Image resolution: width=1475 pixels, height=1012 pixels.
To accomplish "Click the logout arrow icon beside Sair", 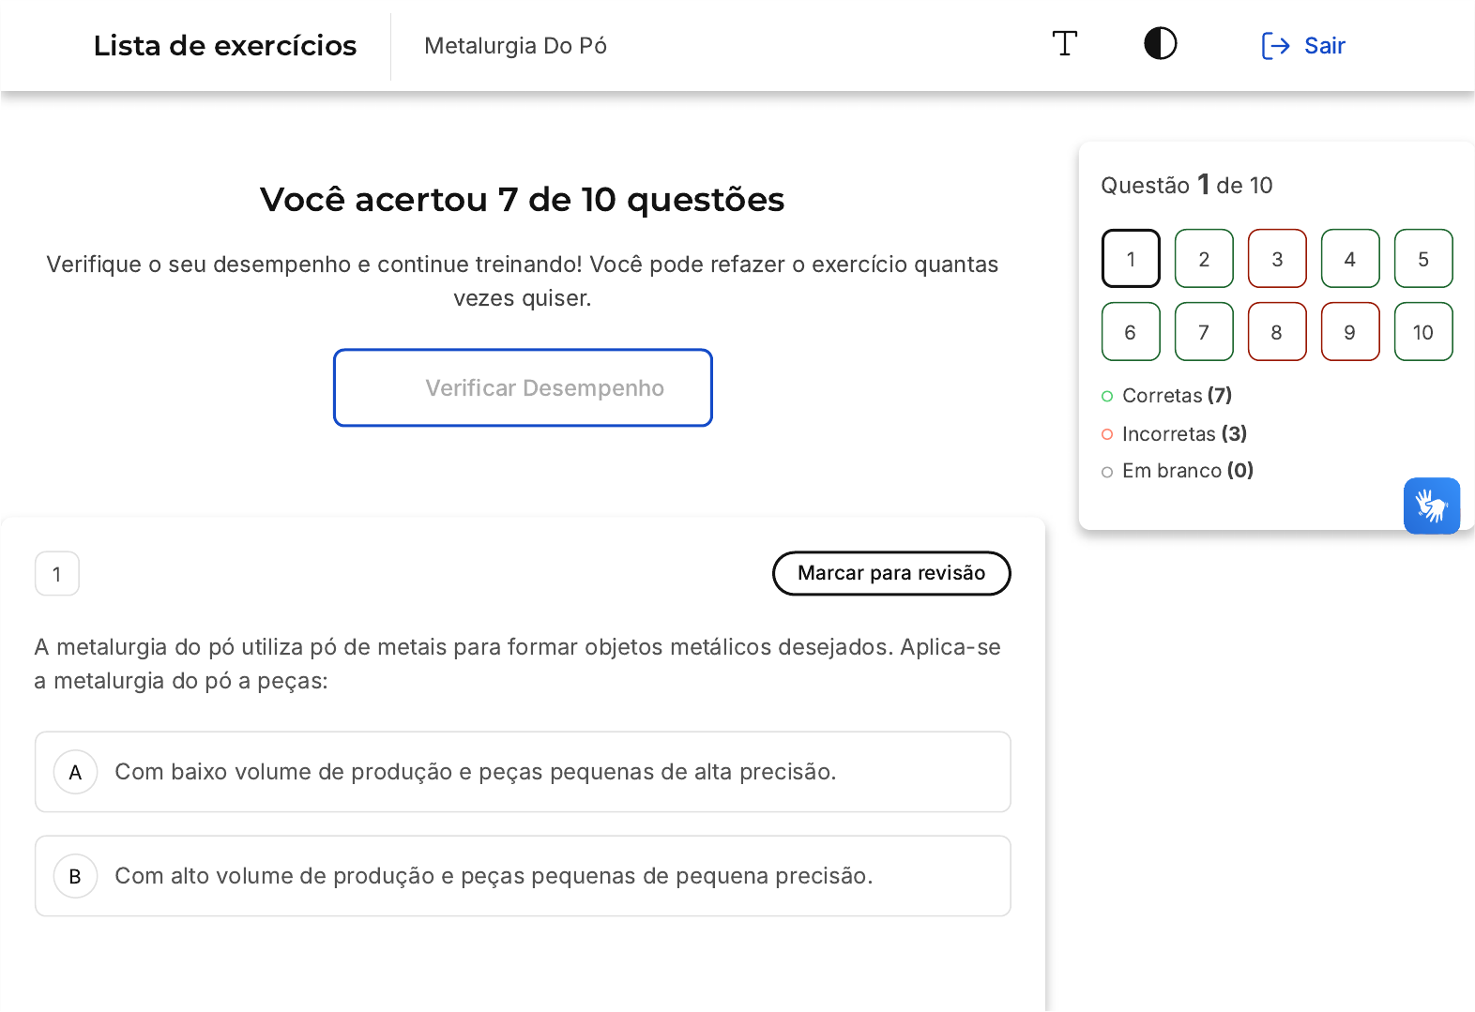I will pyautogui.click(x=1275, y=46).
